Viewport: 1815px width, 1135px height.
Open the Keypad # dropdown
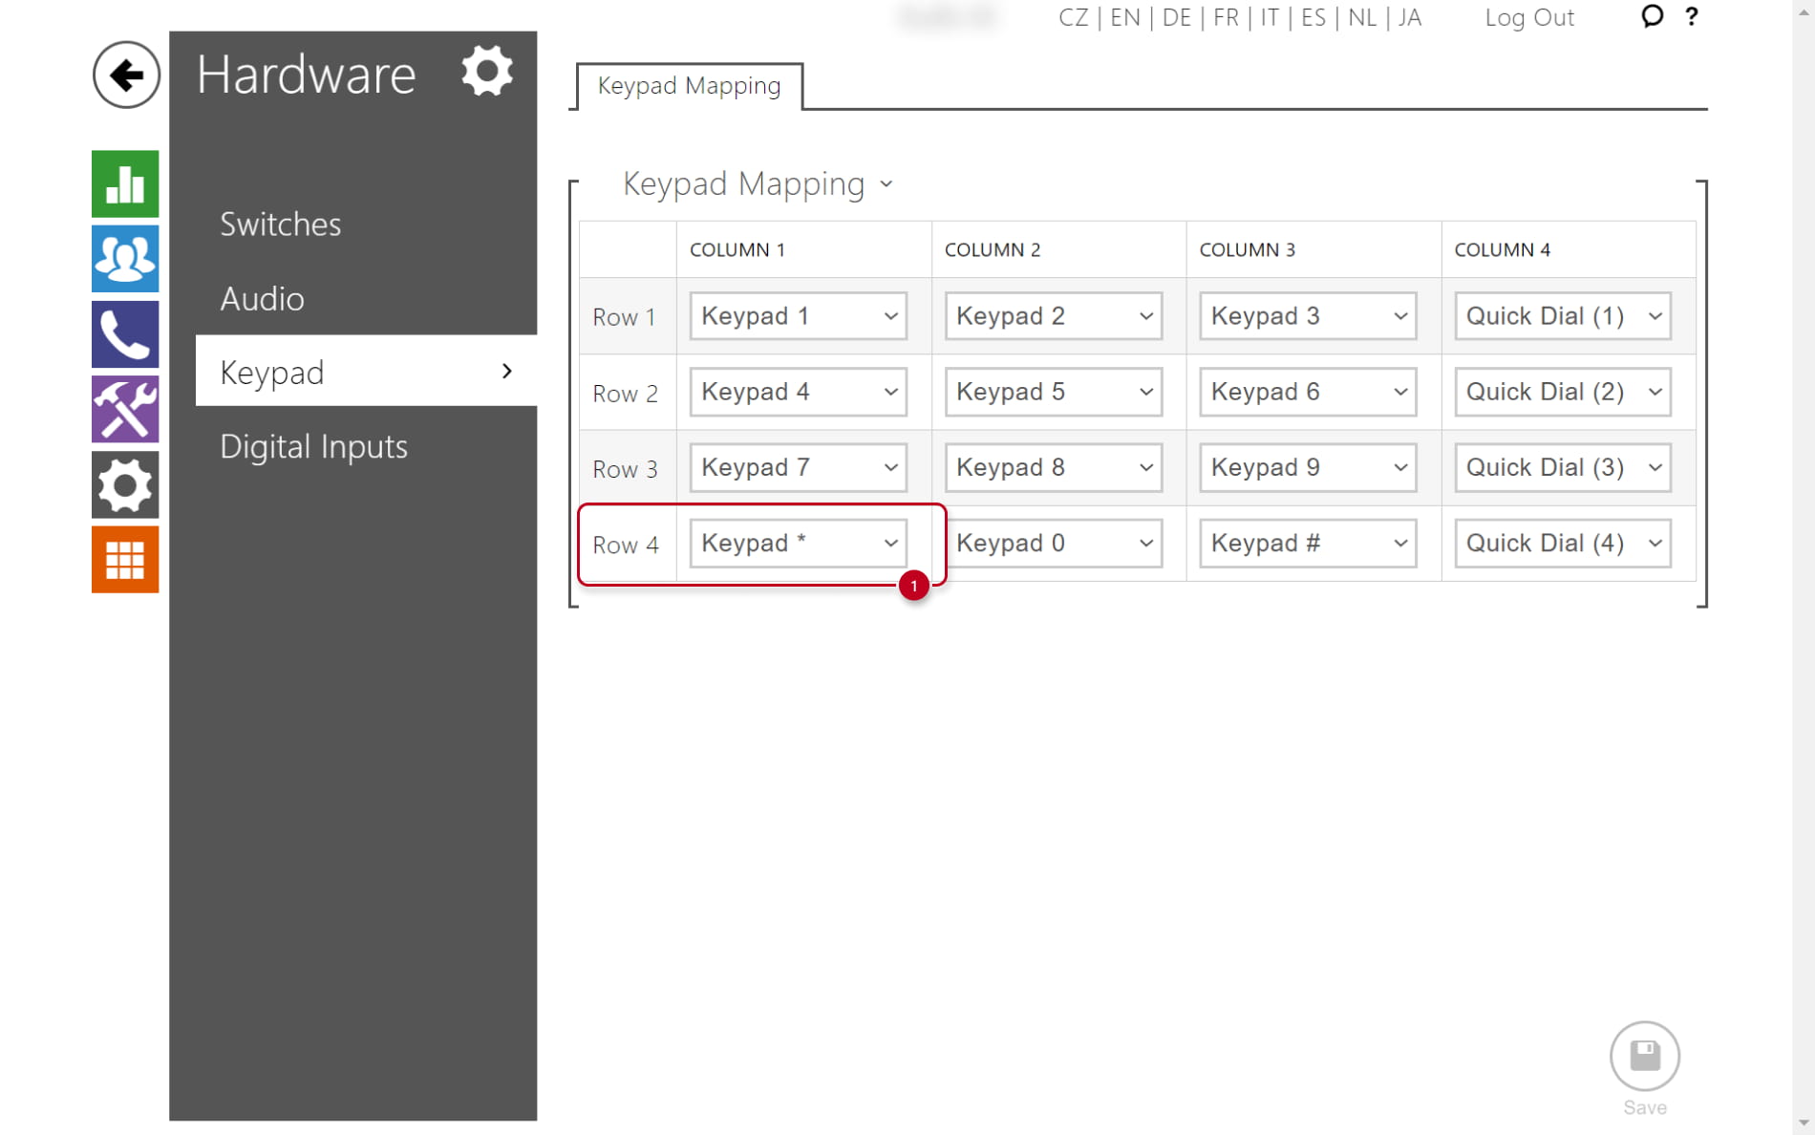(1309, 543)
